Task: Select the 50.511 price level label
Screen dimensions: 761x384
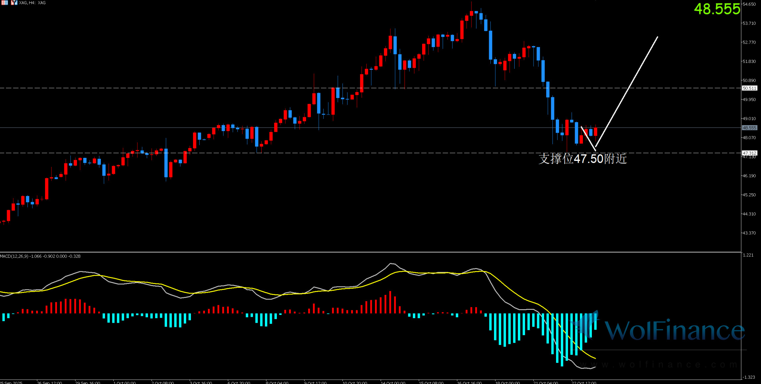Action: [749, 88]
